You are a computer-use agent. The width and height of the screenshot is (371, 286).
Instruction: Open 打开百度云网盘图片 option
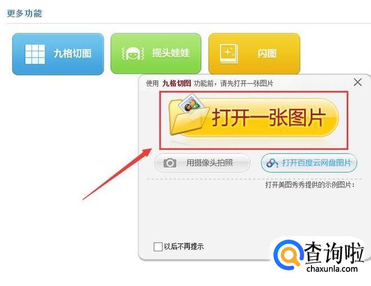click(309, 163)
